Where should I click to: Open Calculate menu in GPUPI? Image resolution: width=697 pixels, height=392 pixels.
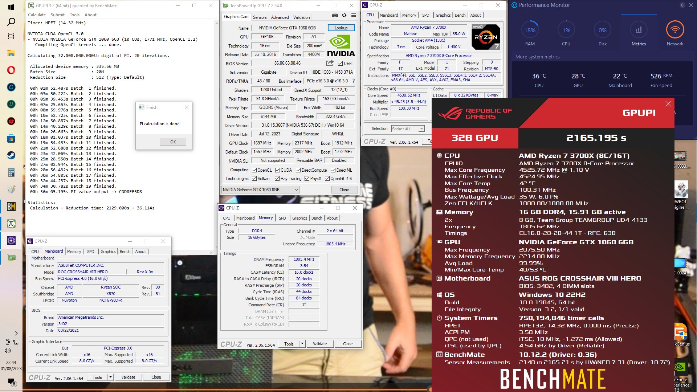point(37,15)
